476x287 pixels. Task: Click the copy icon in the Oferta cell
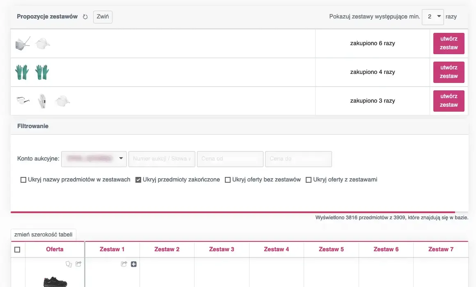pos(69,264)
